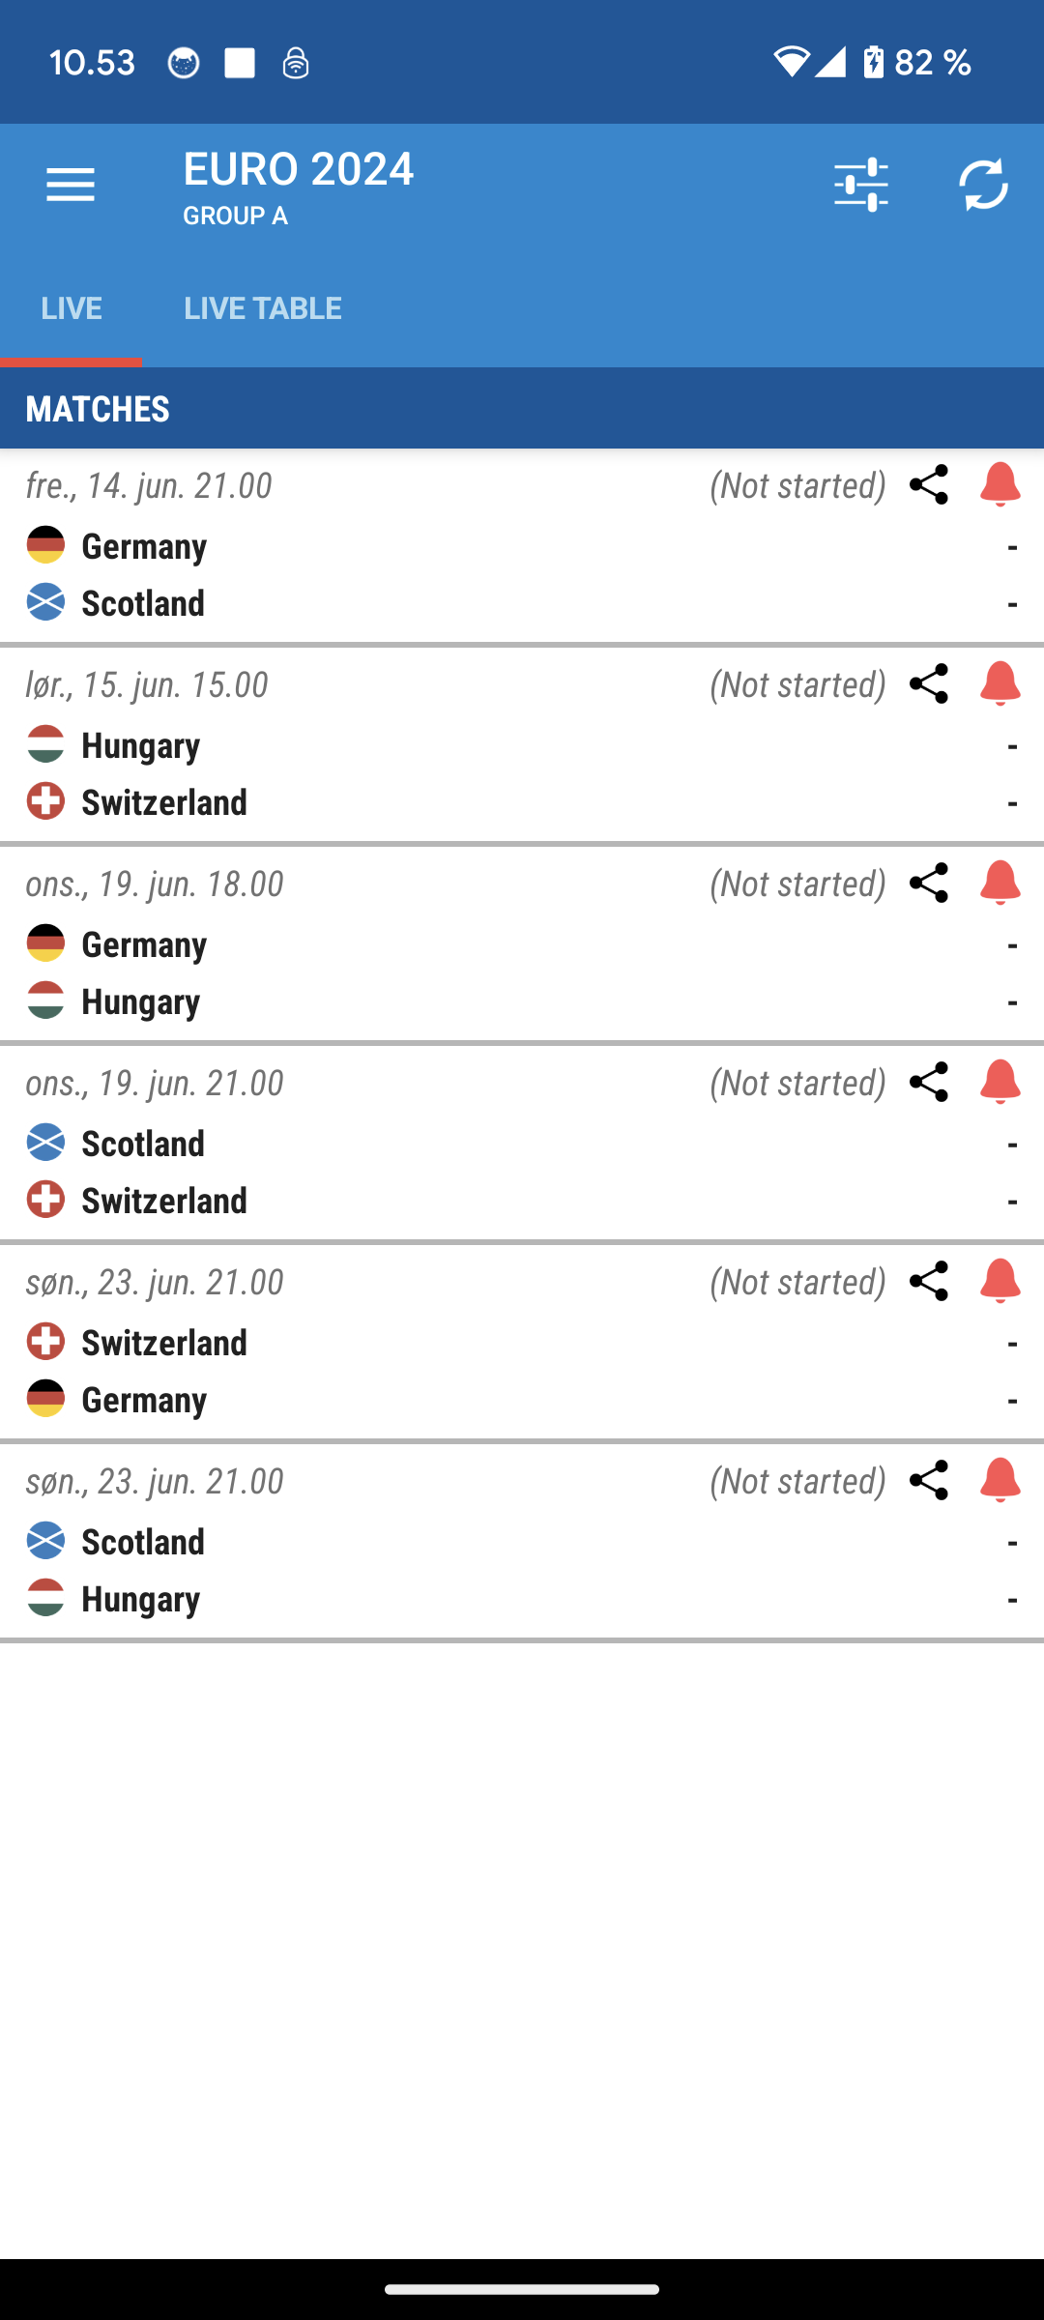Toggle notification bell for Hungary vs Switzerland
Viewport: 1044px width, 2320px height.
click(1000, 683)
